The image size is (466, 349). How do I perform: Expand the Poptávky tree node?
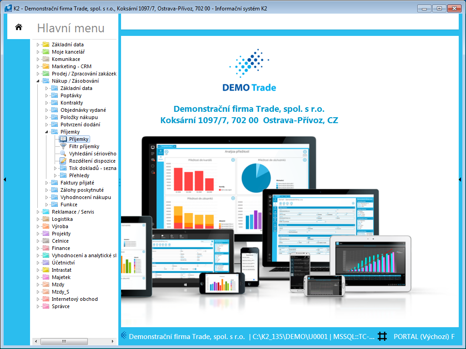[46, 95]
